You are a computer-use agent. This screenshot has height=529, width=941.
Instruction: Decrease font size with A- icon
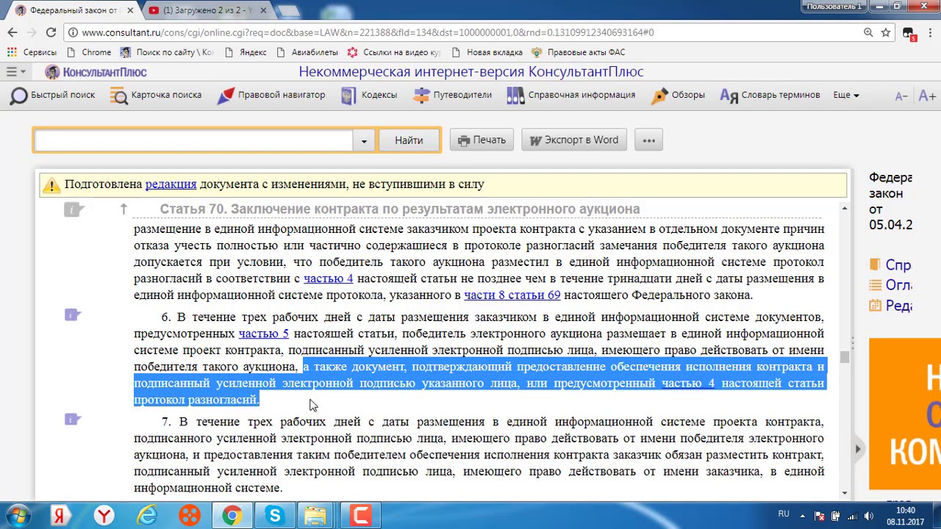(x=901, y=96)
